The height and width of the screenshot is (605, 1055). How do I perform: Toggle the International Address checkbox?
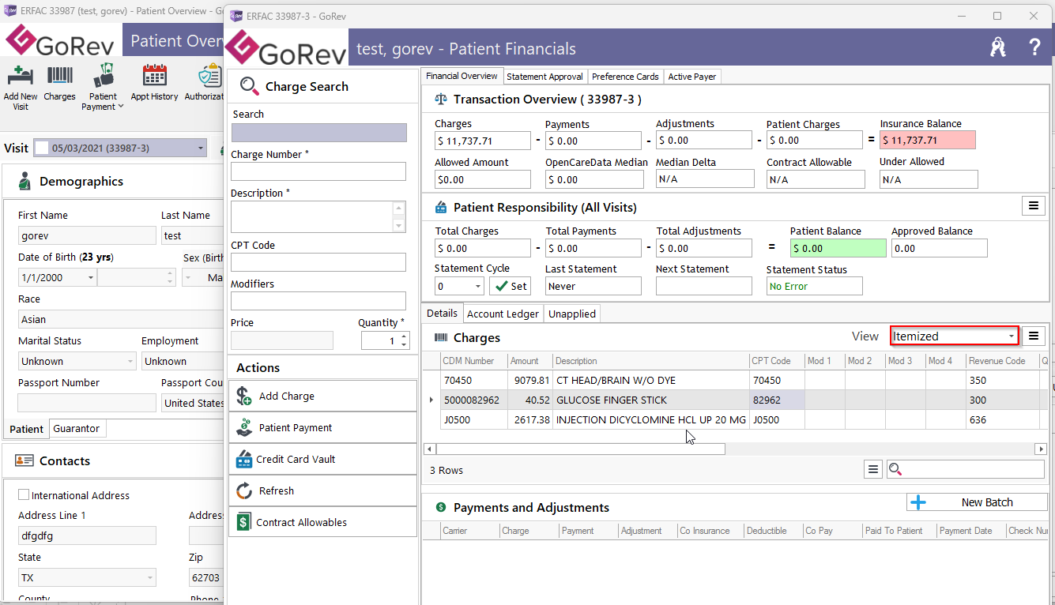point(24,494)
